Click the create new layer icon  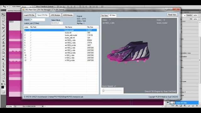193,106
